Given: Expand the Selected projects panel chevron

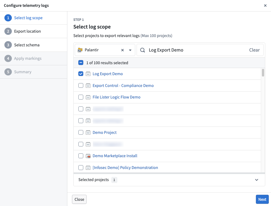Looking at the screenshot, I should click(257, 180).
